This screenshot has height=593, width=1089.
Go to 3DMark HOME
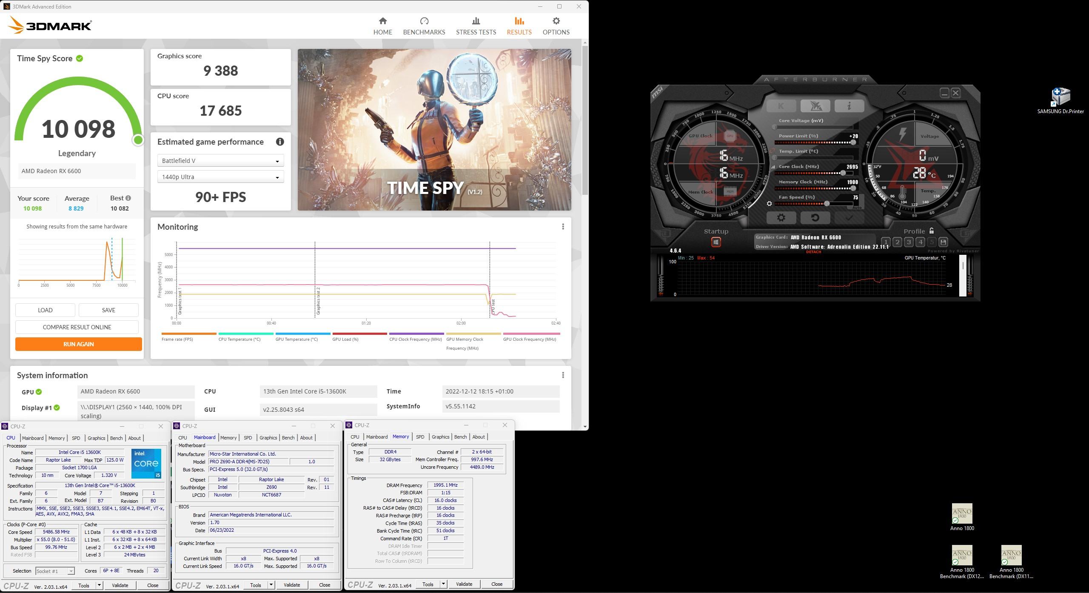[383, 26]
